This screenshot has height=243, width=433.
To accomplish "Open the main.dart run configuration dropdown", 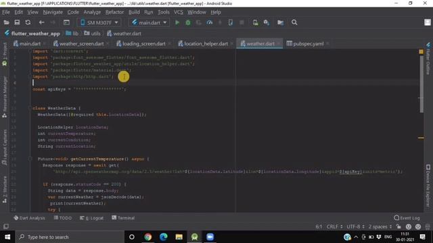I will pyautogui.click(x=149, y=22).
